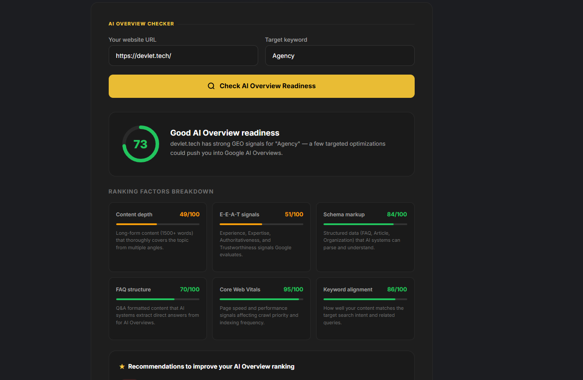Click the Schema markup card title
583x380 pixels.
click(344, 215)
